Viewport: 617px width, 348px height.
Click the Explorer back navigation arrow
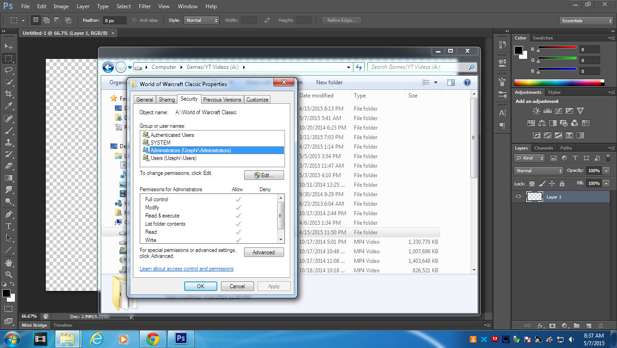click(108, 67)
